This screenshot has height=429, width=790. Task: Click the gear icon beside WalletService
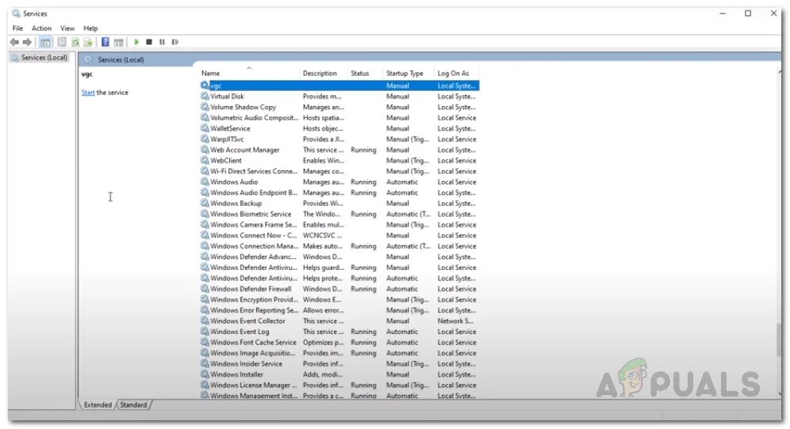point(205,128)
